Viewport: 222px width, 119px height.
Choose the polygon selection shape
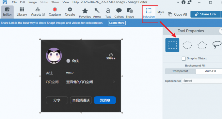pyautogui.click(x=202, y=45)
